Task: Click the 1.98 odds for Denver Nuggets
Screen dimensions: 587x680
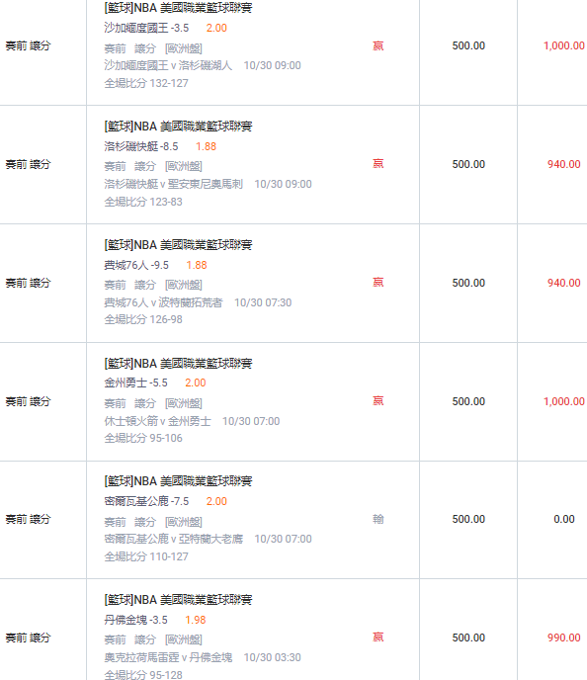Action: (x=195, y=620)
